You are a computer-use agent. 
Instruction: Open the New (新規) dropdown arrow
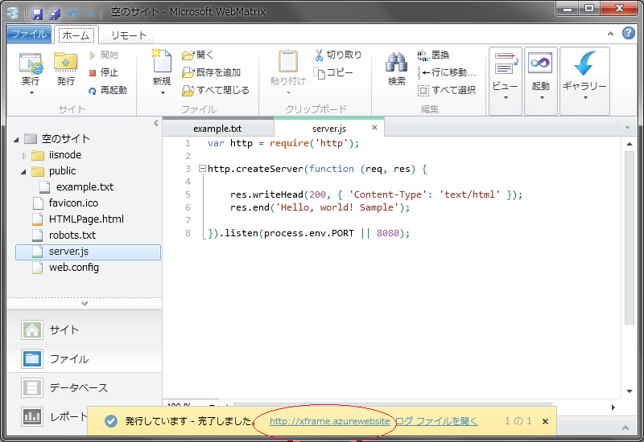point(163,93)
